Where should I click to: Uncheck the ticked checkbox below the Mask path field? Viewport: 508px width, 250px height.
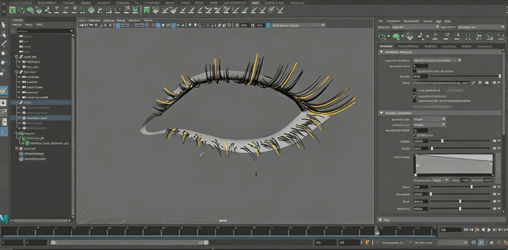pos(414,96)
